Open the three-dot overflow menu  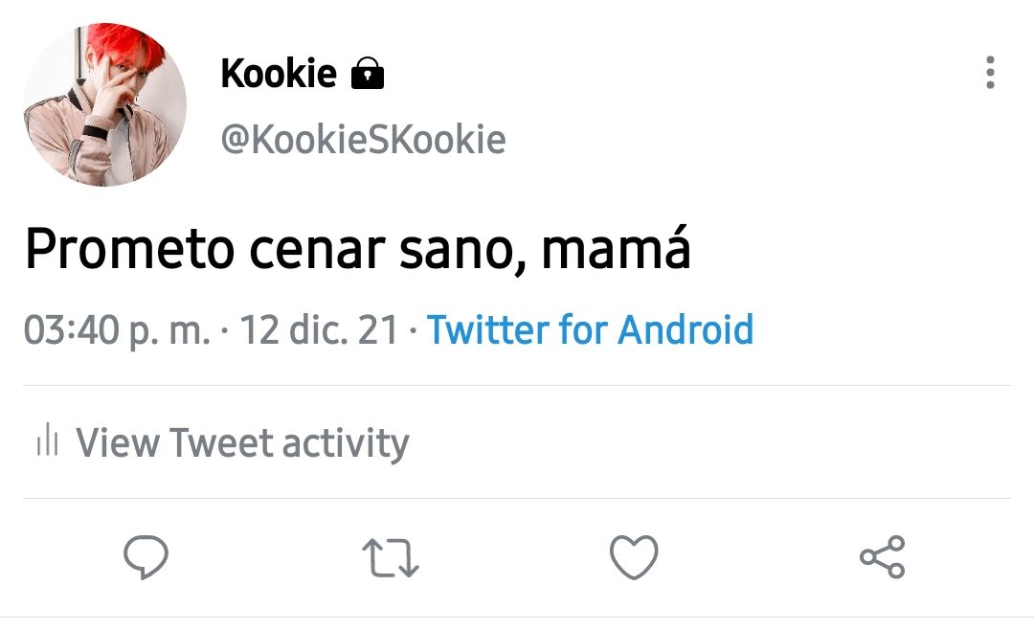click(990, 73)
